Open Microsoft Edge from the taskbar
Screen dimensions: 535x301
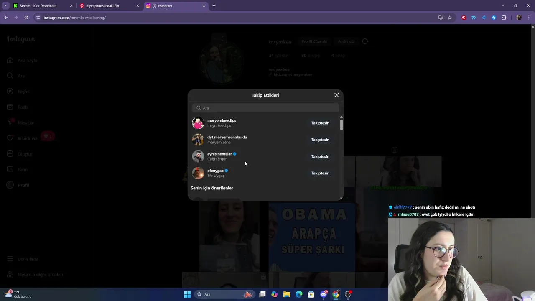(299, 294)
